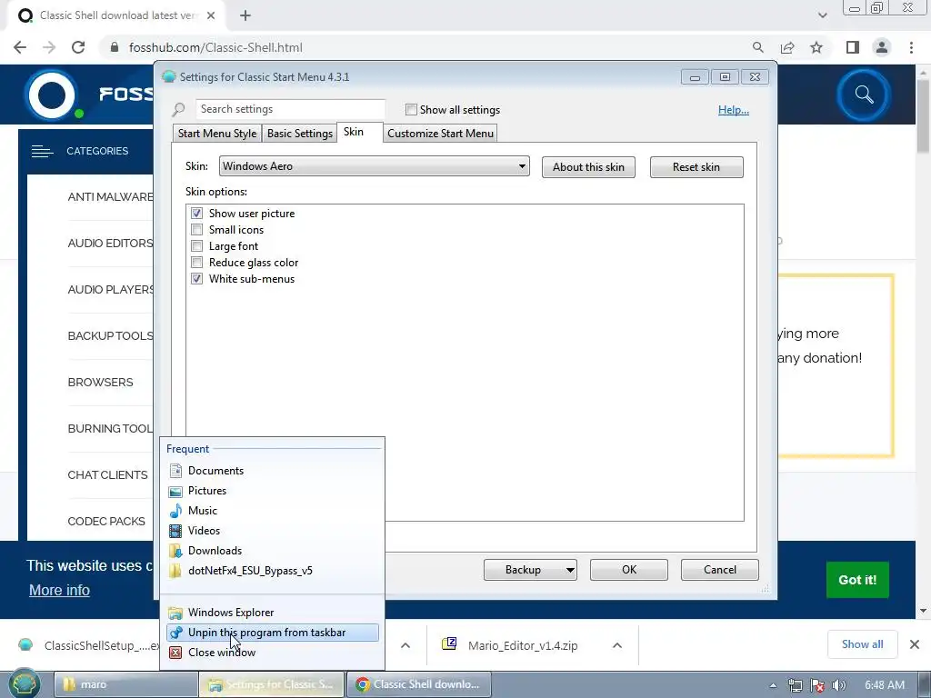Cancel the settings dialog
The height and width of the screenshot is (698, 931).
720,570
